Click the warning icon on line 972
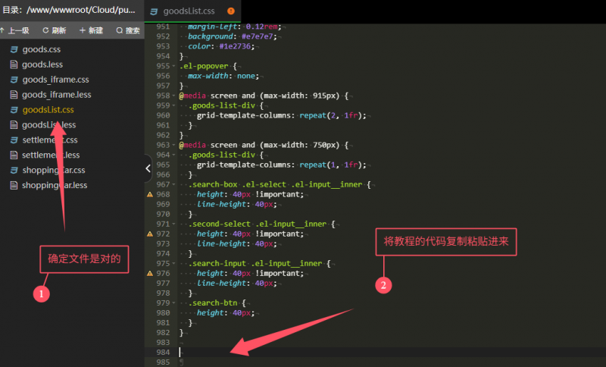Viewport: 606px width, 367px height. click(150, 234)
